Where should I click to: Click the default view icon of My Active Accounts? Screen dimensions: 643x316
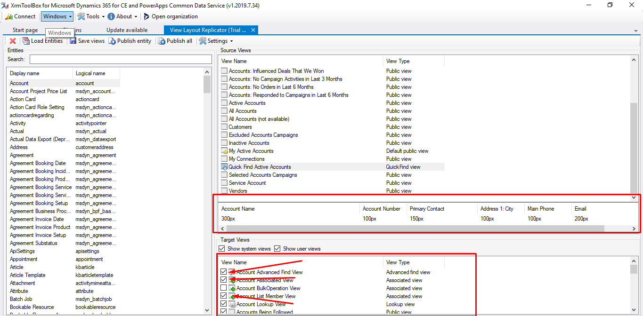click(224, 151)
